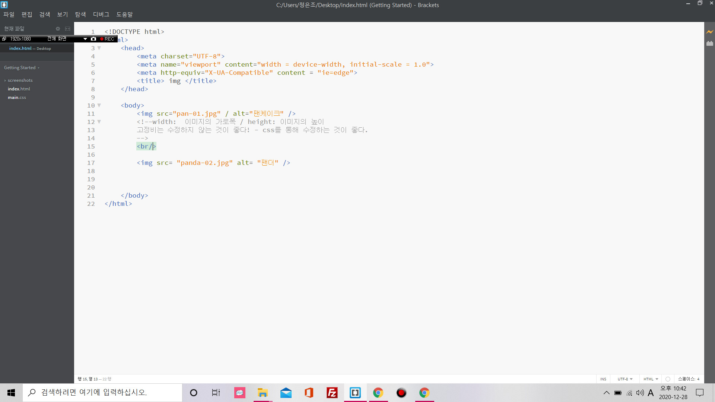Open Mail app on taskbar
Screen dimensions: 715x402
click(286, 393)
